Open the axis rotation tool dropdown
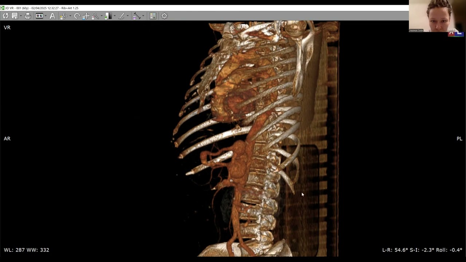 70,16
